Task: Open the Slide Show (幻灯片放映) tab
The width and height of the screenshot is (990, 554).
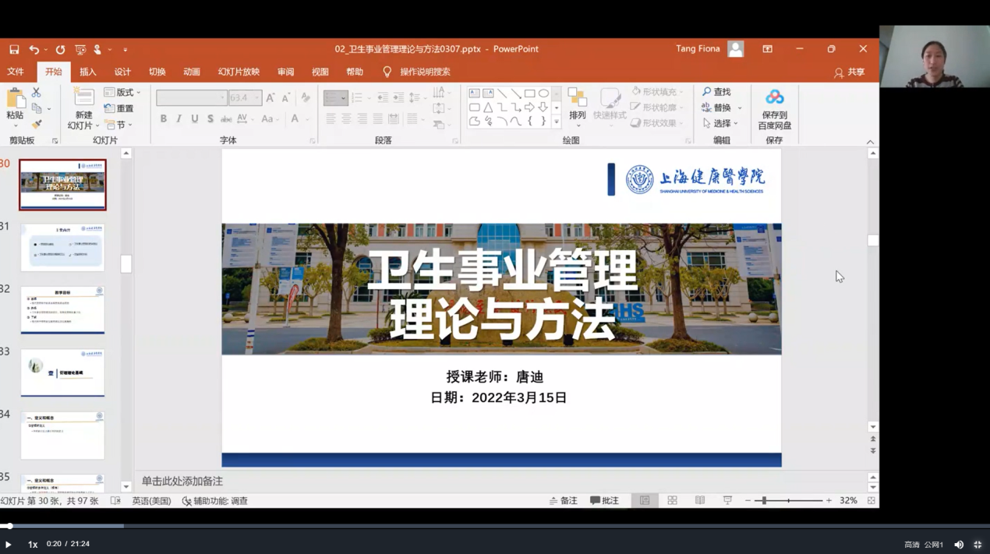Action: tap(239, 72)
